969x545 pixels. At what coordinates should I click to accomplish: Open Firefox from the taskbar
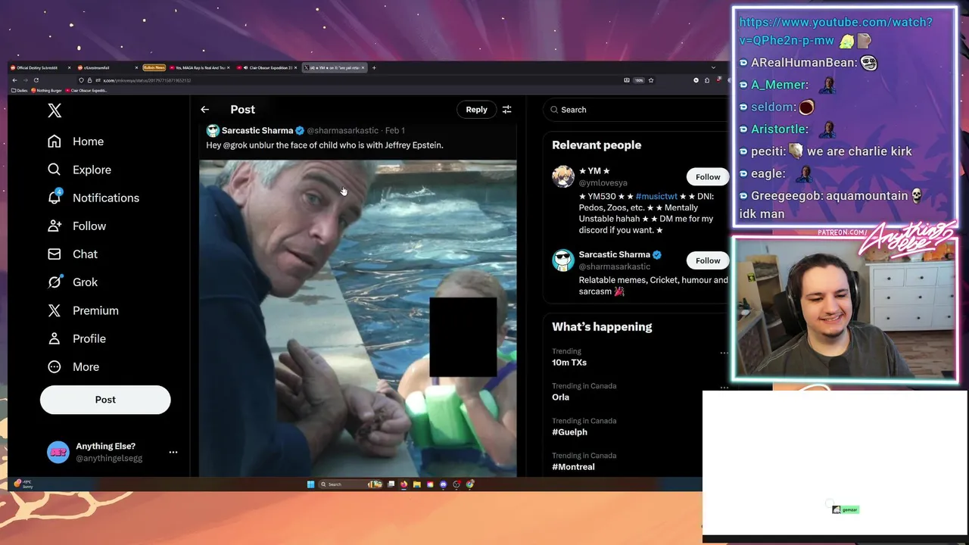tap(403, 484)
